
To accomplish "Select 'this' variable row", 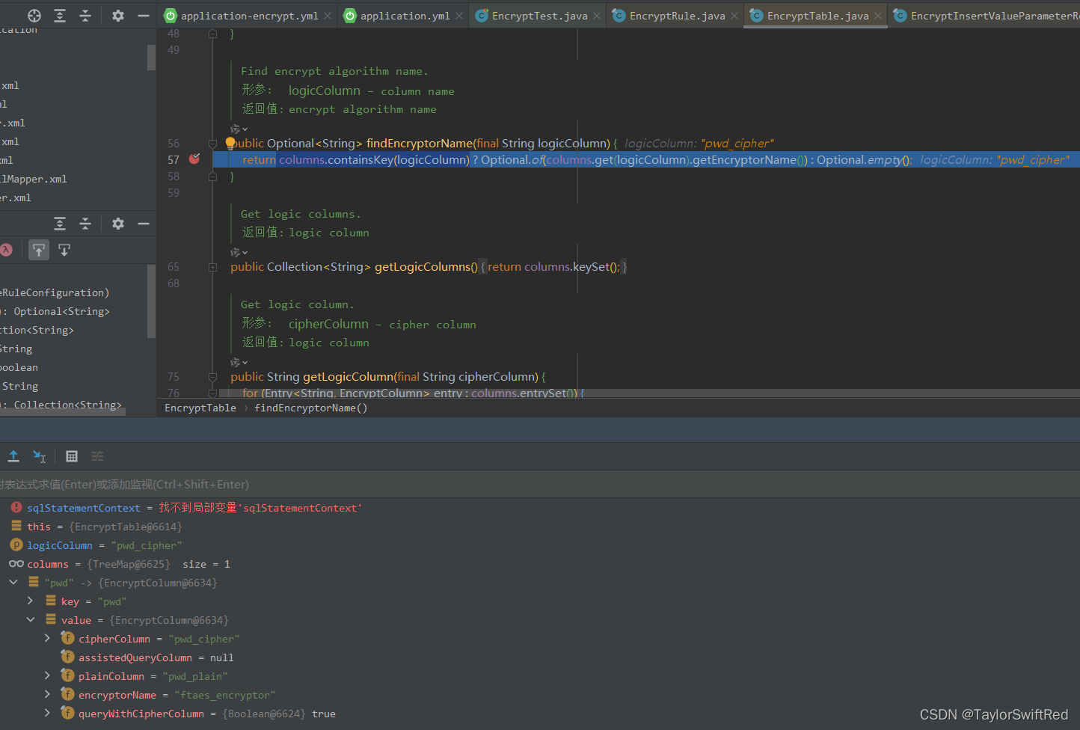I will 540,527.
